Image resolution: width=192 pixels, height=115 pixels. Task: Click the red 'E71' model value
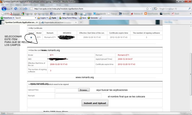tap(52, 55)
